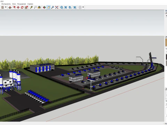Select the Move tool
Screen dimensions: 167x125
[x=18, y=7]
